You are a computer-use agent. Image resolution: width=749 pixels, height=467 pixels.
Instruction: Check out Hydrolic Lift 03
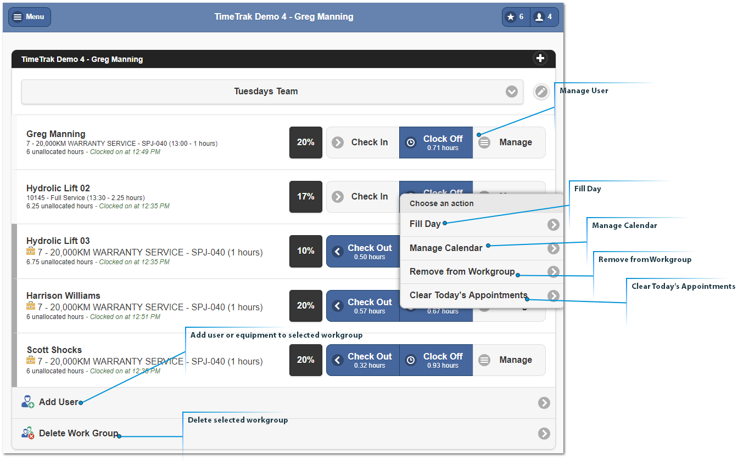coord(362,251)
